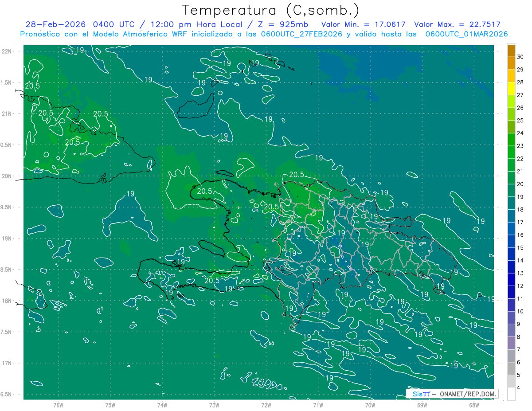532x411 pixels.
Task: Click the 22N latitude axis label
Action: tap(7, 51)
